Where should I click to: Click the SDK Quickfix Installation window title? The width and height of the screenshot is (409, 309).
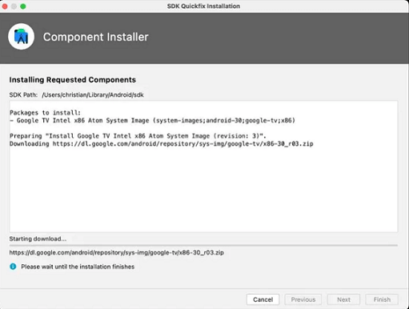[x=203, y=6]
